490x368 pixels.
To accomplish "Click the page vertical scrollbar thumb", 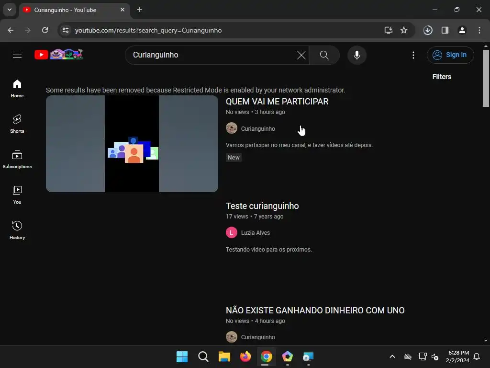I will point(486,78).
